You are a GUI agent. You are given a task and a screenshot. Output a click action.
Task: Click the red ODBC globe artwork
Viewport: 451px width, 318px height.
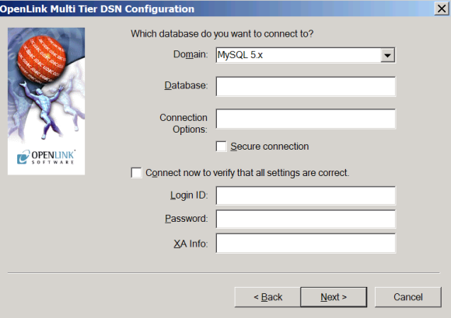[42, 60]
